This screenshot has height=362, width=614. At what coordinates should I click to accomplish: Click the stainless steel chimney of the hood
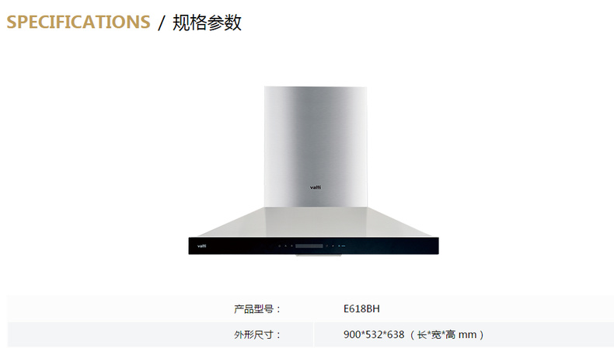[316, 147]
